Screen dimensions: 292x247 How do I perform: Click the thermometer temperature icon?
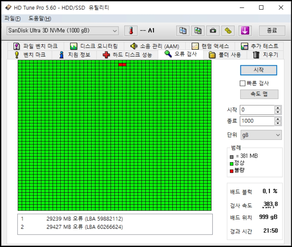(131, 31)
